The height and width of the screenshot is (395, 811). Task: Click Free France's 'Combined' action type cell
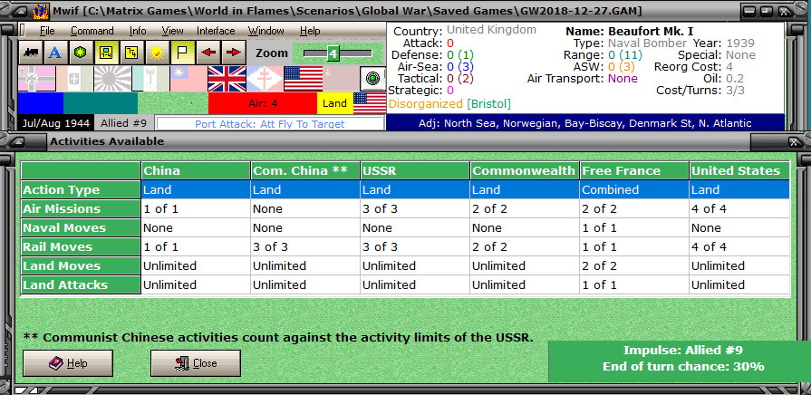click(x=634, y=189)
